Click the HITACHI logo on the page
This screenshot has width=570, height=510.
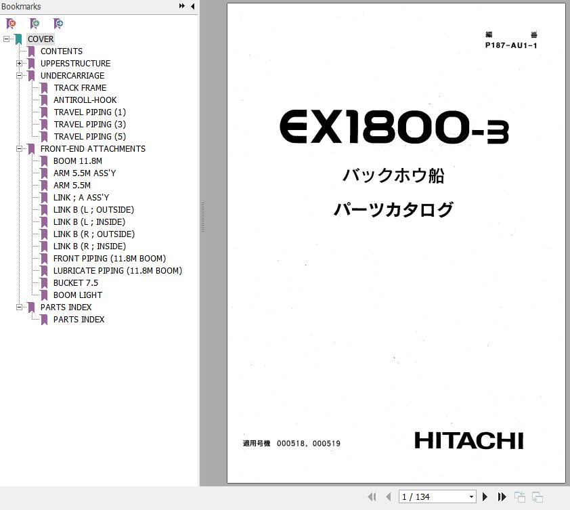tap(469, 440)
